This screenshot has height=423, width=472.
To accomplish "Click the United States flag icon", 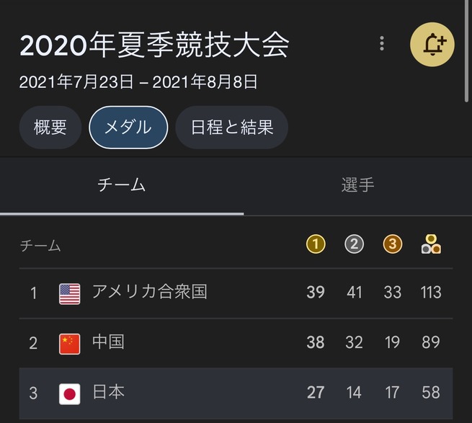I will (69, 294).
